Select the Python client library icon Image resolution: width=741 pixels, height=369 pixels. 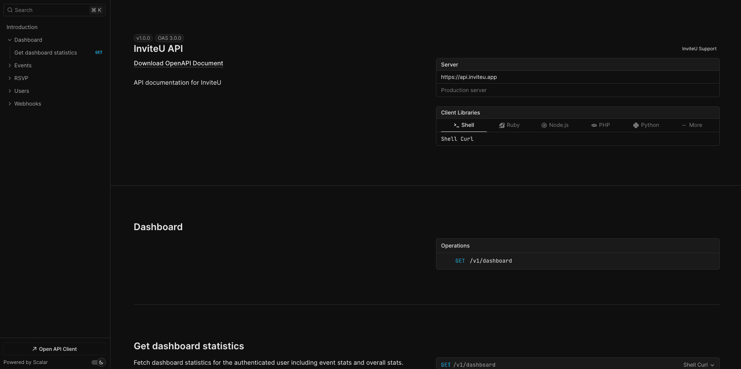[636, 125]
